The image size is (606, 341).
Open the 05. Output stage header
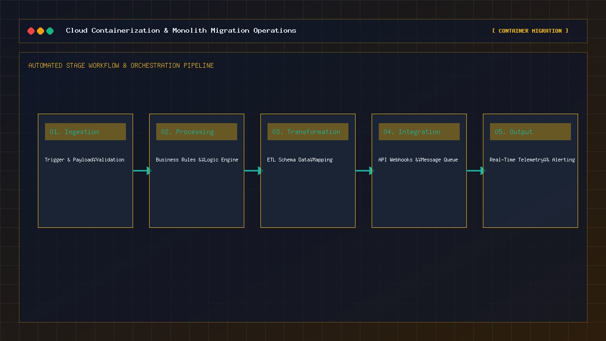click(x=530, y=132)
